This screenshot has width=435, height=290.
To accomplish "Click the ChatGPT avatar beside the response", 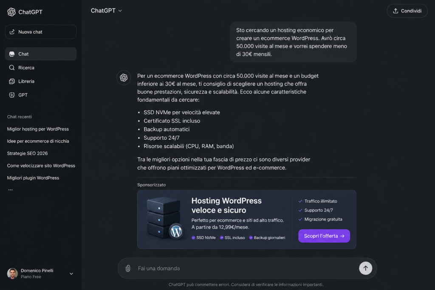I will pos(124,78).
